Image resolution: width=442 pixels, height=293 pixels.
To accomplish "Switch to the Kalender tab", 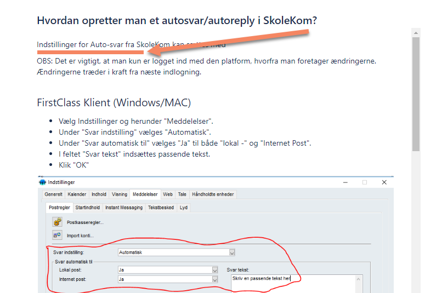I will [77, 194].
